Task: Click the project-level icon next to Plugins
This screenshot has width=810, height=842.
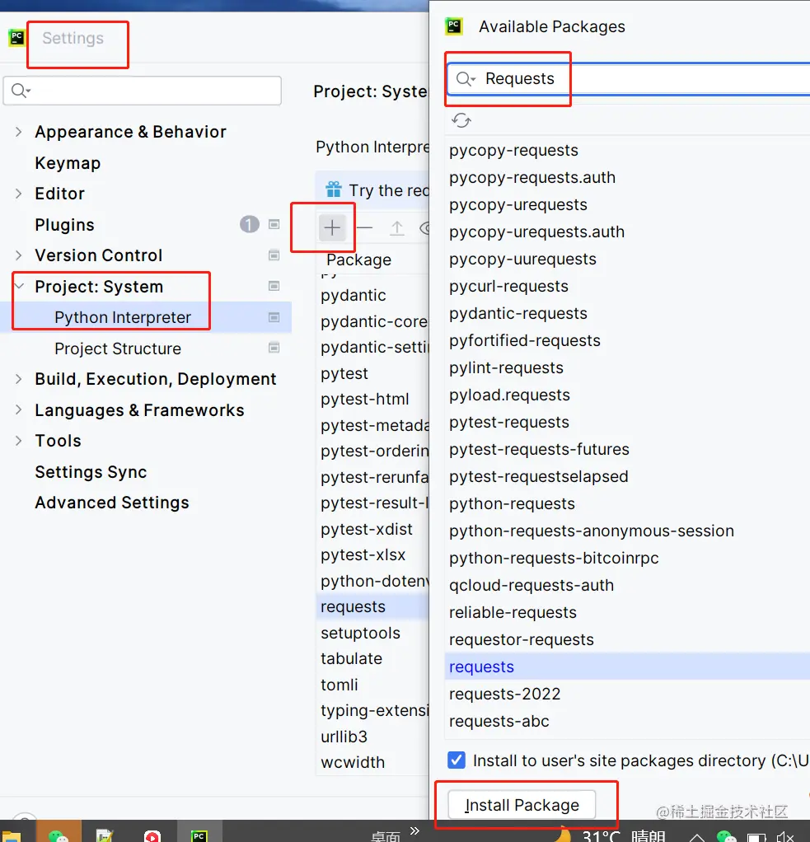Action: (274, 224)
